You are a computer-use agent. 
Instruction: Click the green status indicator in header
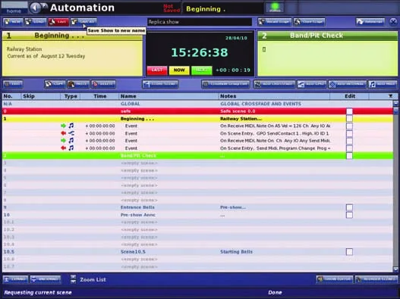(x=275, y=8)
